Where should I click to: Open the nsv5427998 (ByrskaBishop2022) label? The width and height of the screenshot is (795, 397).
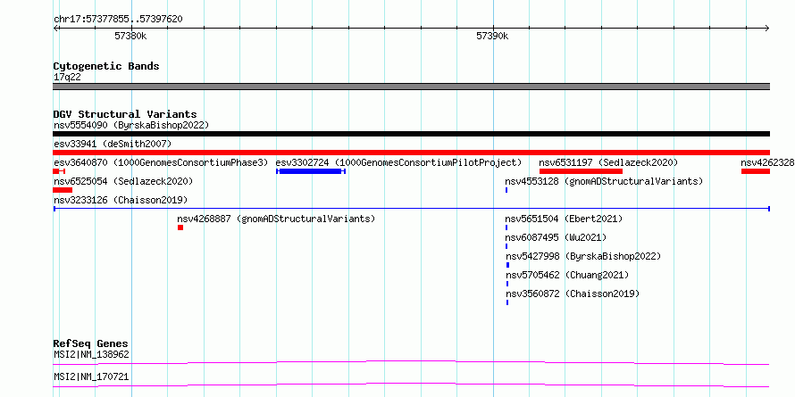(x=583, y=257)
